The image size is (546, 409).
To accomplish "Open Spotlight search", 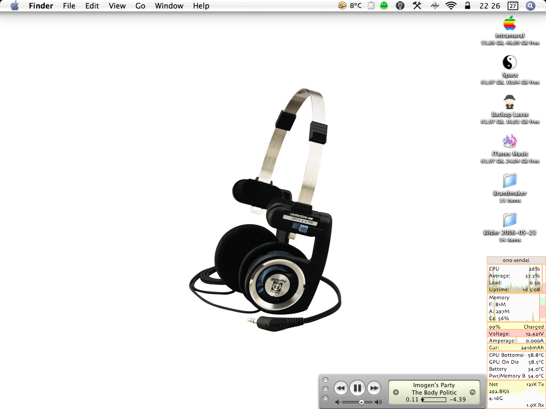I will click(531, 5).
